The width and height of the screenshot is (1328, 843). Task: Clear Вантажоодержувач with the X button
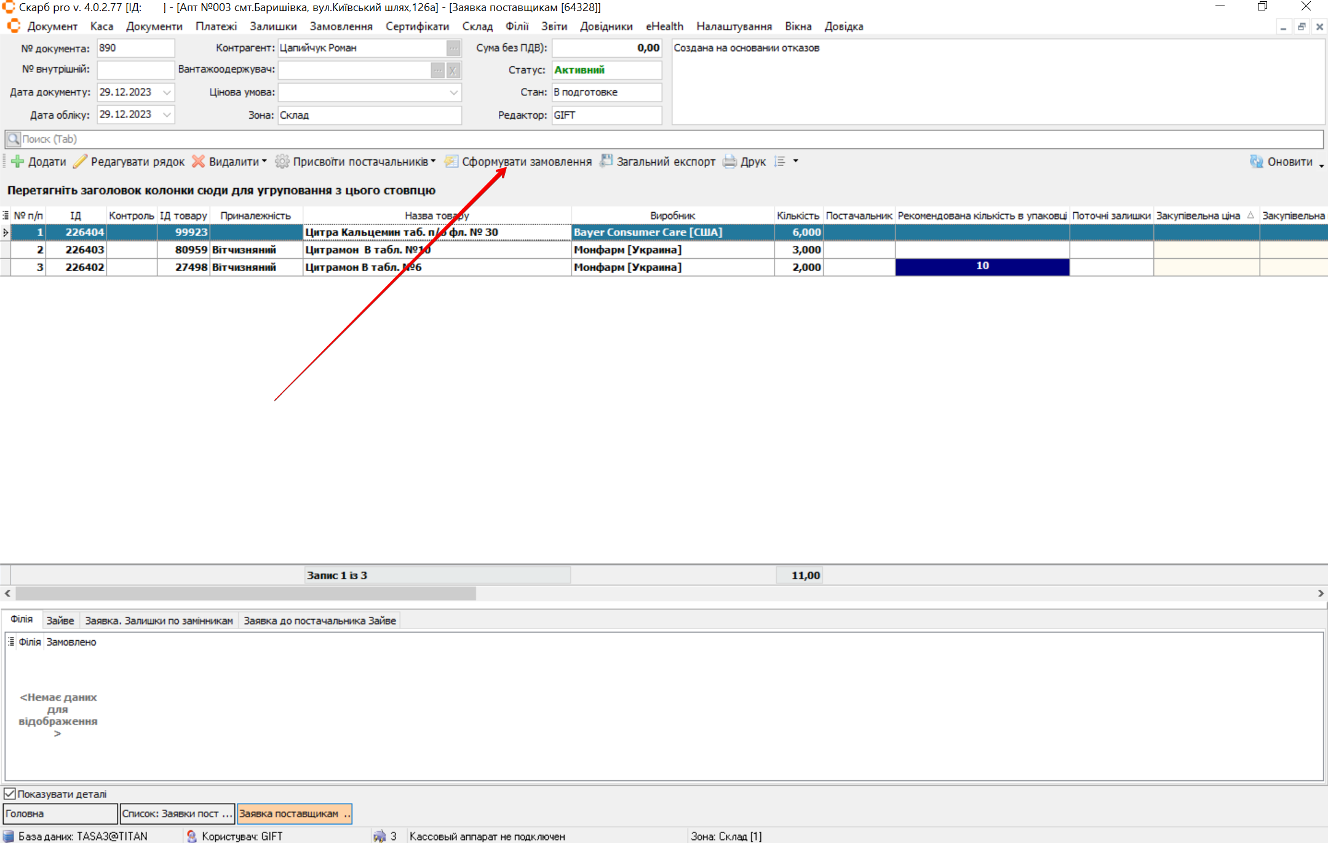(453, 70)
